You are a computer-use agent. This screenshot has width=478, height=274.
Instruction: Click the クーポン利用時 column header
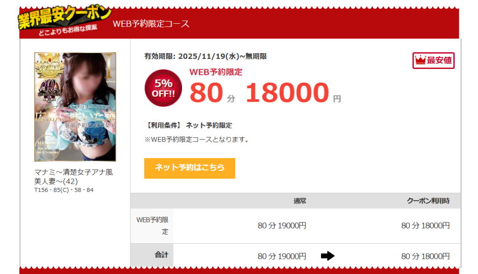point(429,201)
